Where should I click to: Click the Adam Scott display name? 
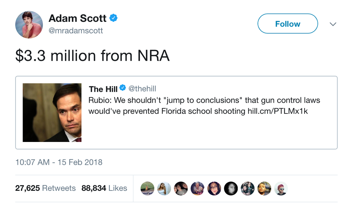[77, 18]
